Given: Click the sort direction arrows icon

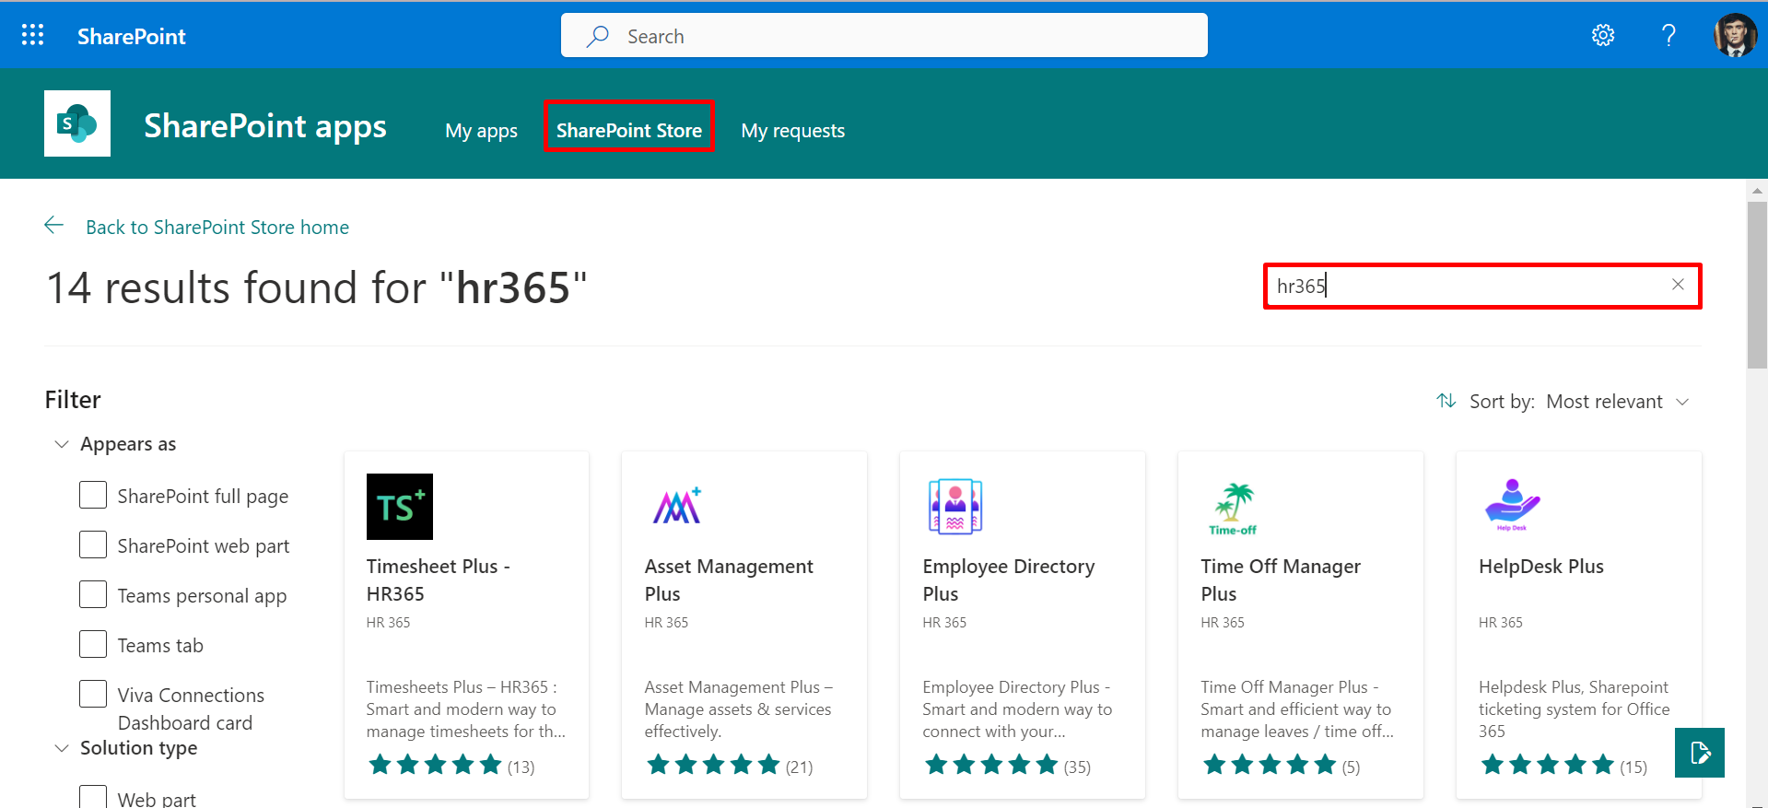Looking at the screenshot, I should tap(1446, 401).
